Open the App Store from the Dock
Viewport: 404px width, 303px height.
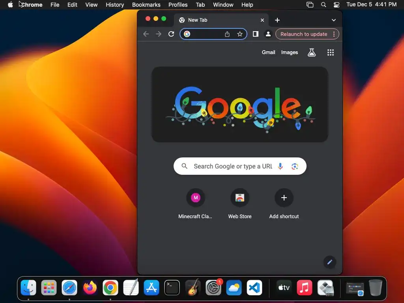pos(151,288)
